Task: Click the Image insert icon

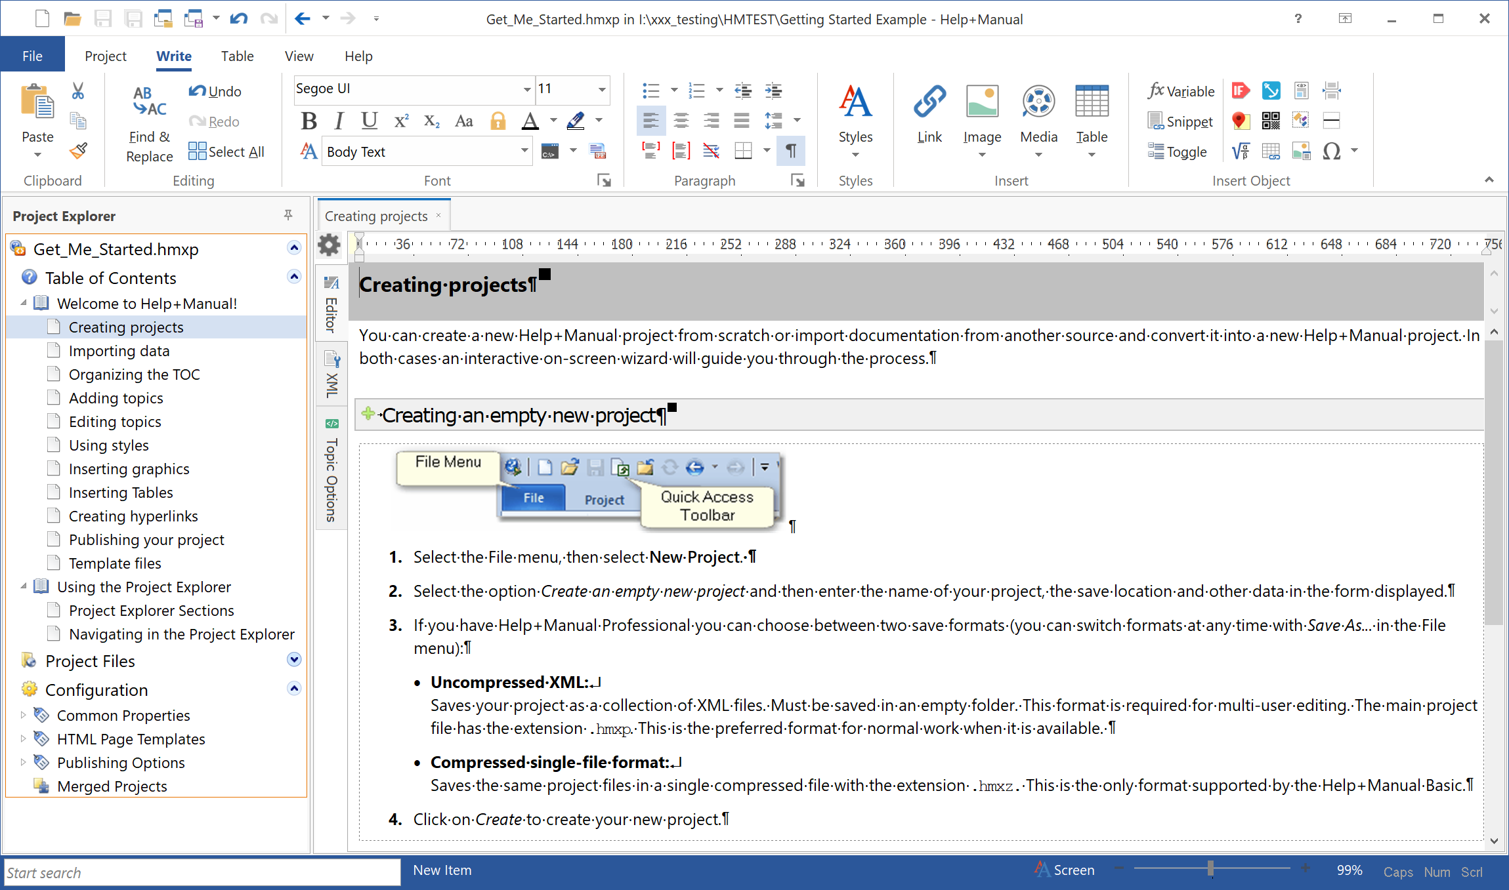Action: click(982, 102)
